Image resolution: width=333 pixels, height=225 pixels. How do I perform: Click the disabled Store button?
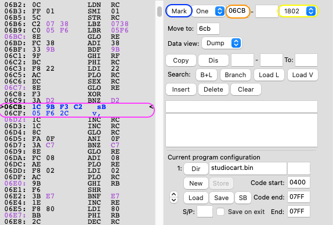pos(221,183)
